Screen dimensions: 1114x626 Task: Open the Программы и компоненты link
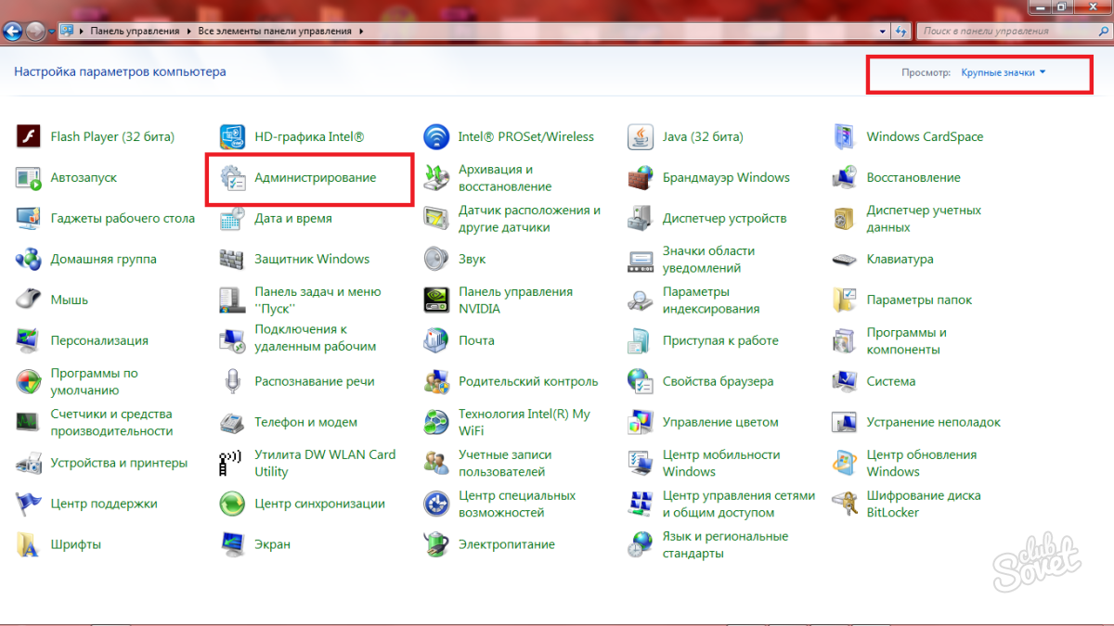[906, 340]
